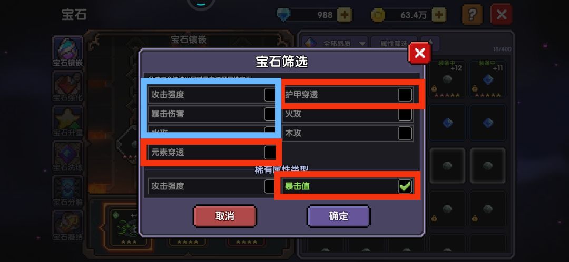The height and width of the screenshot is (262, 569).
Task: Open the 宝石镶嵌 sidebar icon
Action: [67, 52]
